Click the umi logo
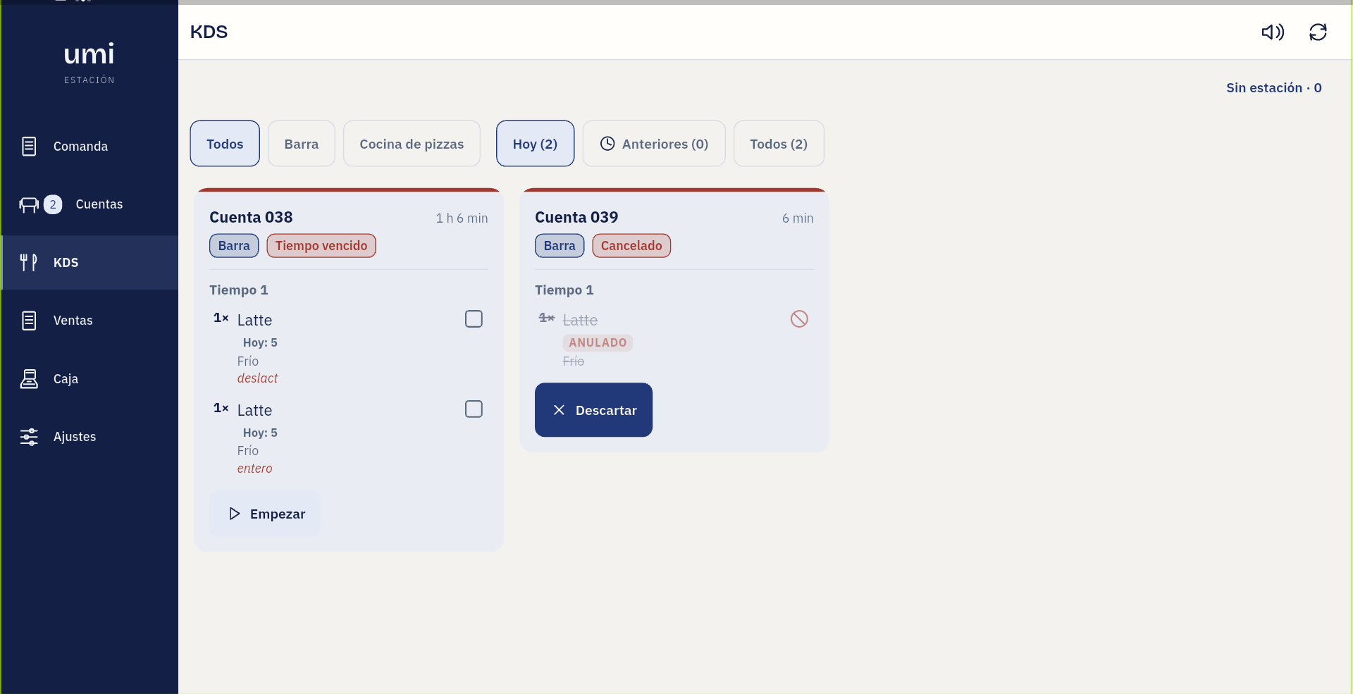Viewport: 1353px width, 694px height. click(x=89, y=54)
